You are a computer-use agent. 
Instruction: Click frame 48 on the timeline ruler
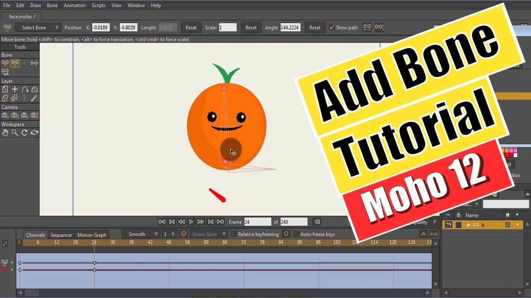tap(169, 242)
